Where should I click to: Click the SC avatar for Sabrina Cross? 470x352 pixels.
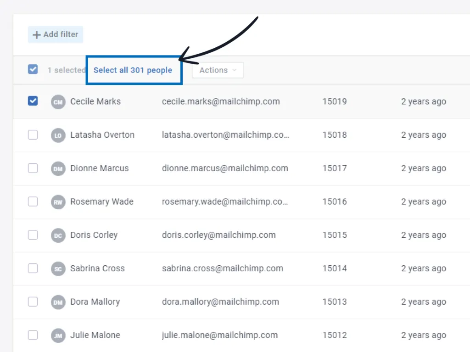[58, 268]
